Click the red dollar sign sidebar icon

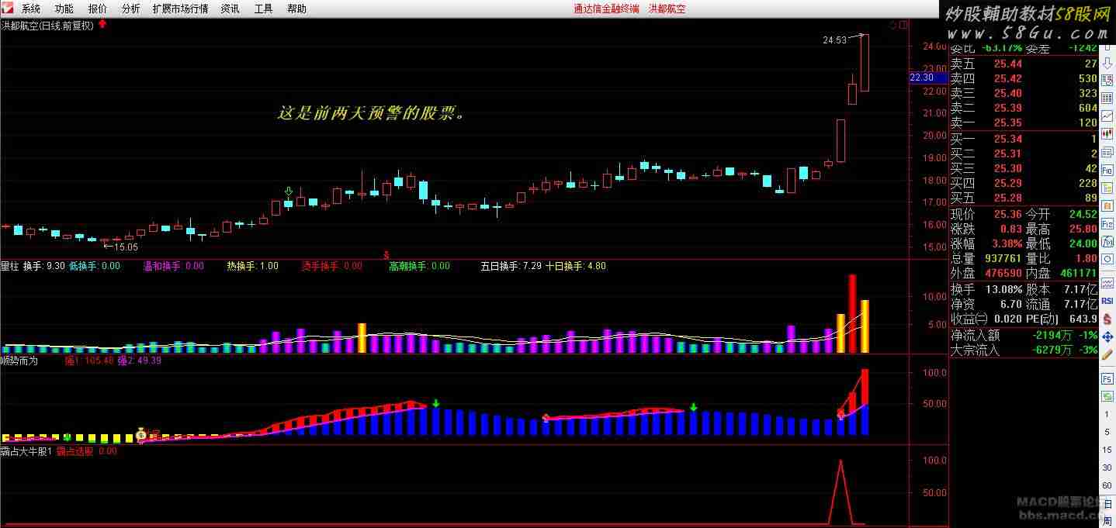1108,319
